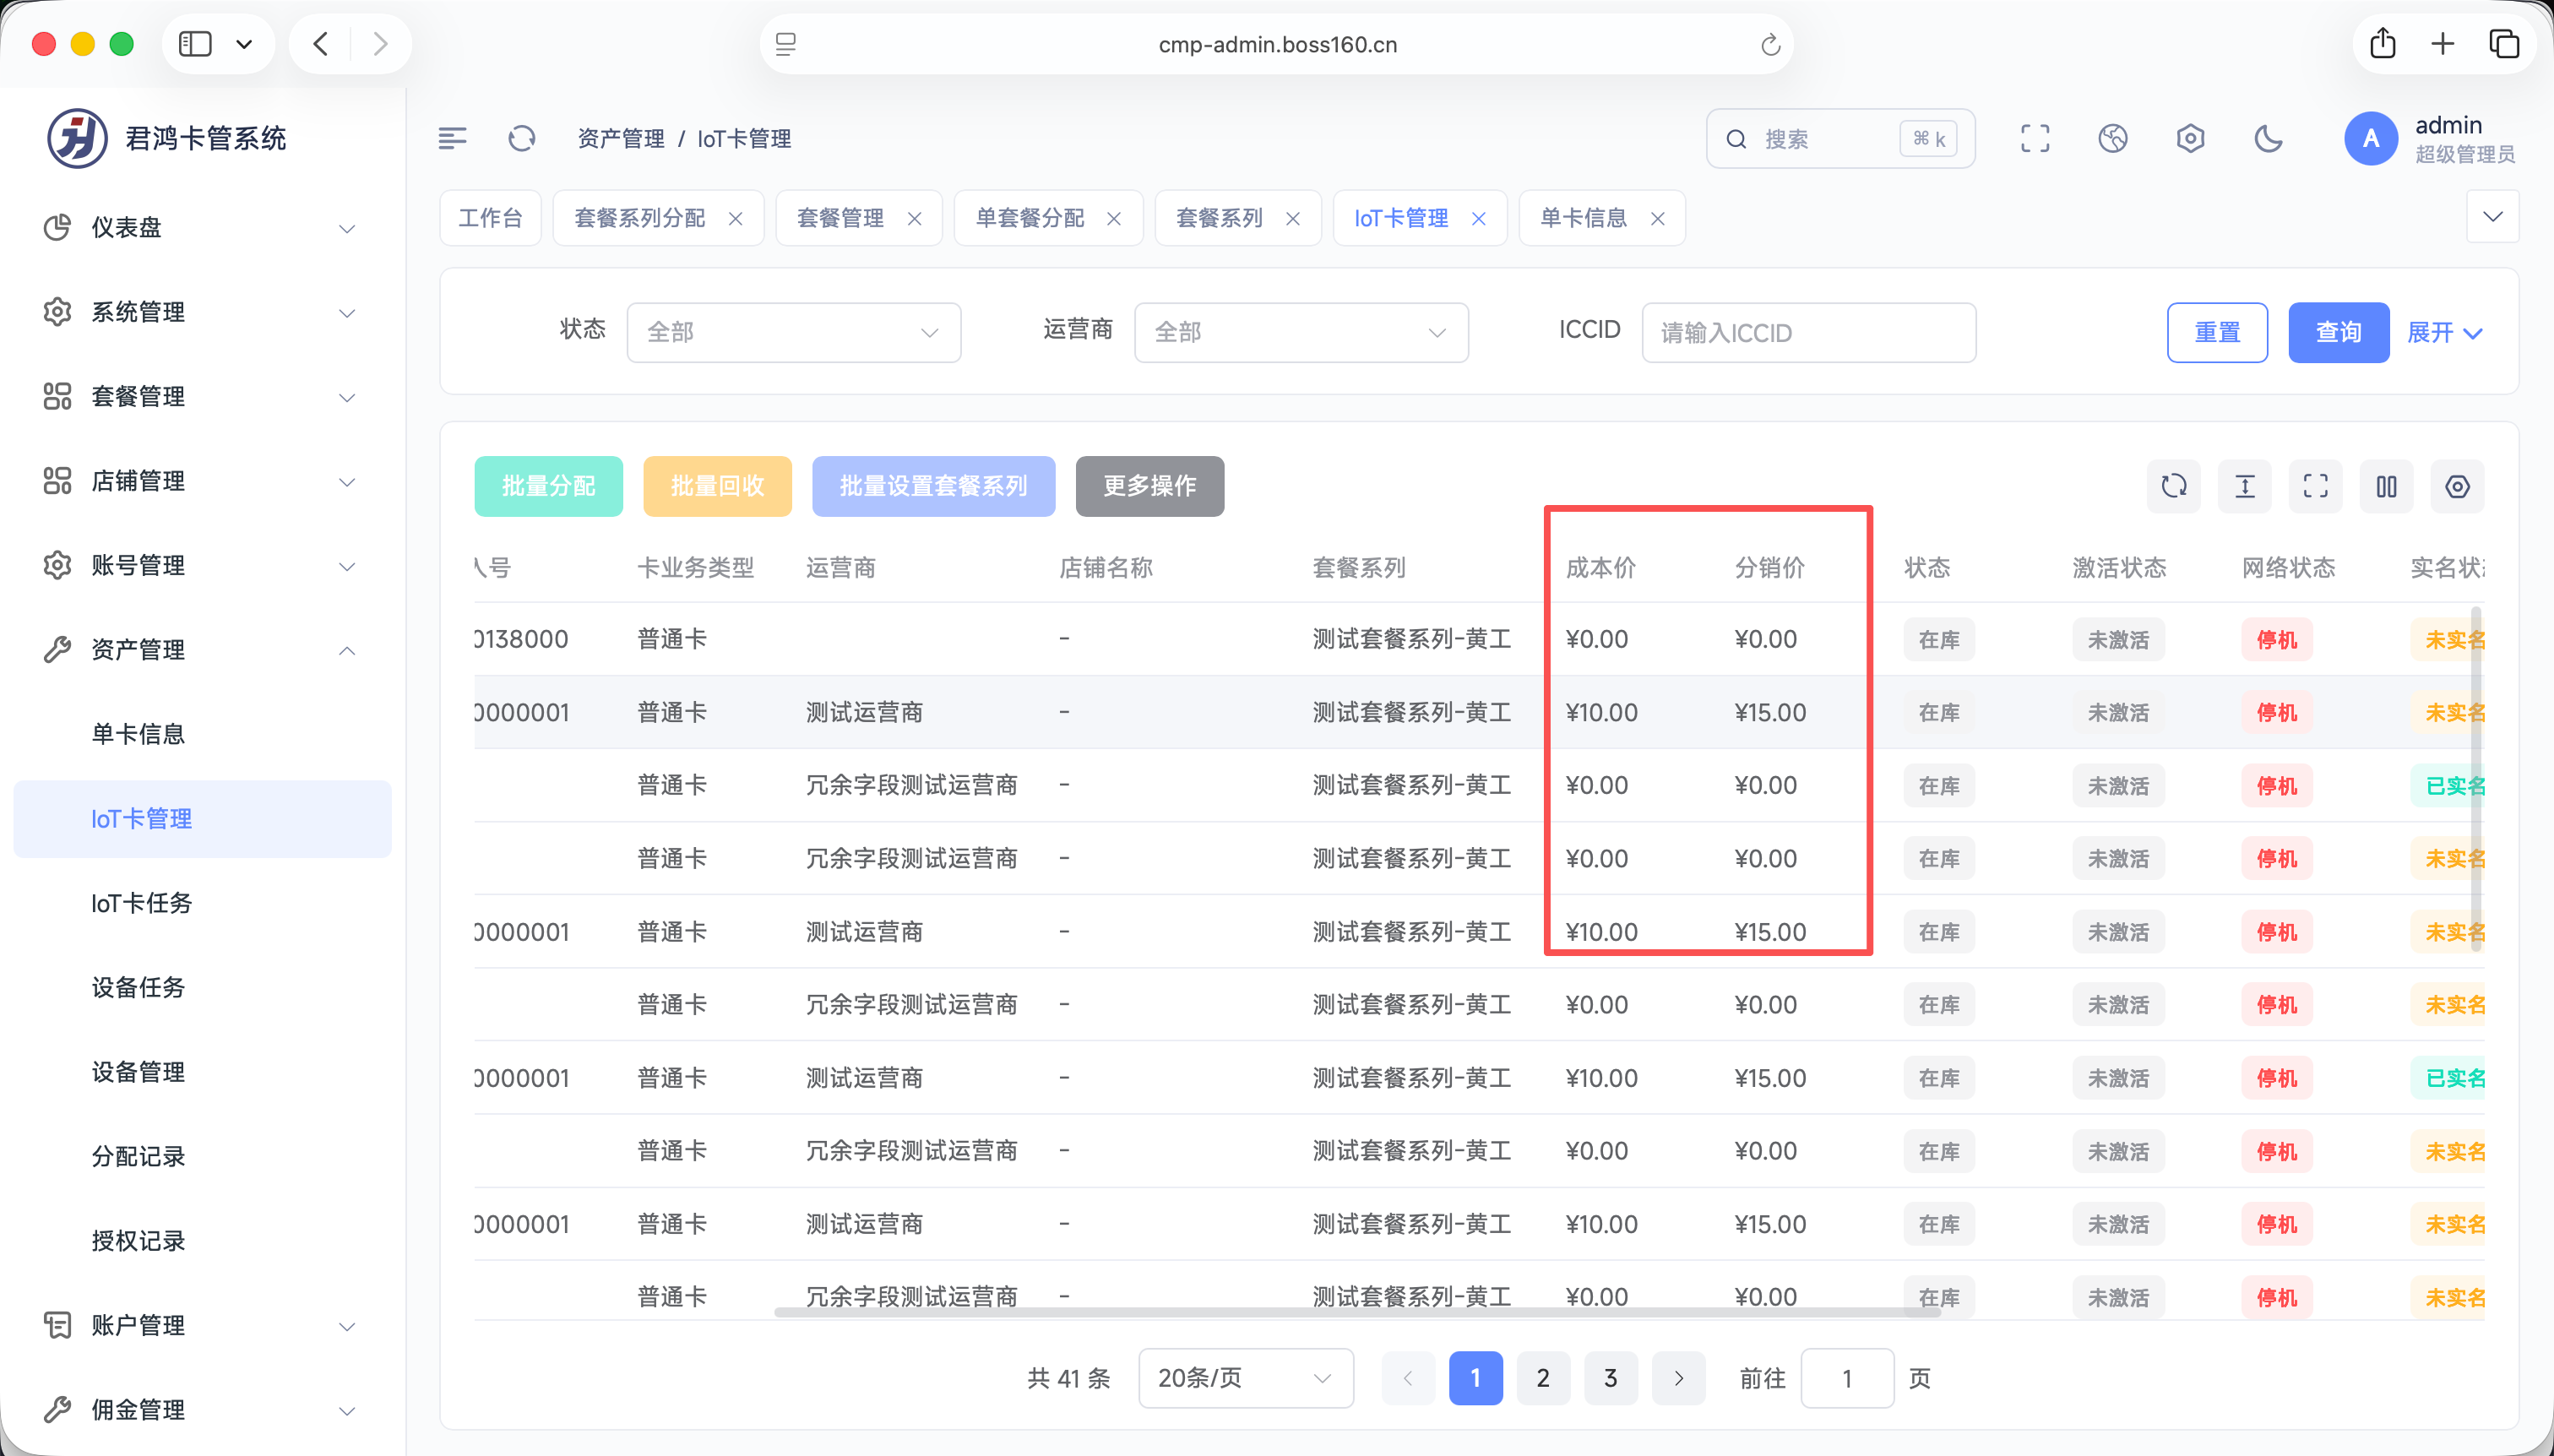Open the 状态 dropdown
The width and height of the screenshot is (2554, 1456).
coord(793,333)
